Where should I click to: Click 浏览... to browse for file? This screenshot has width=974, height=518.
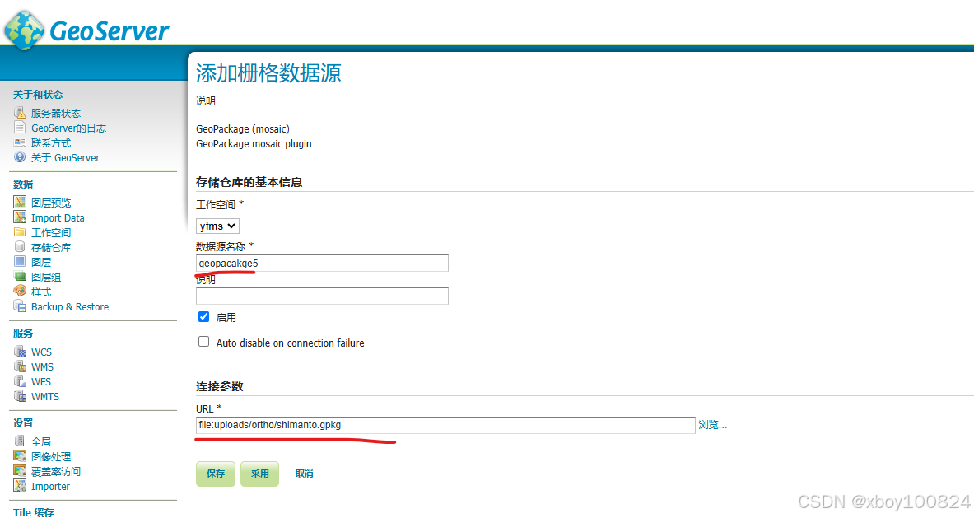pos(712,425)
